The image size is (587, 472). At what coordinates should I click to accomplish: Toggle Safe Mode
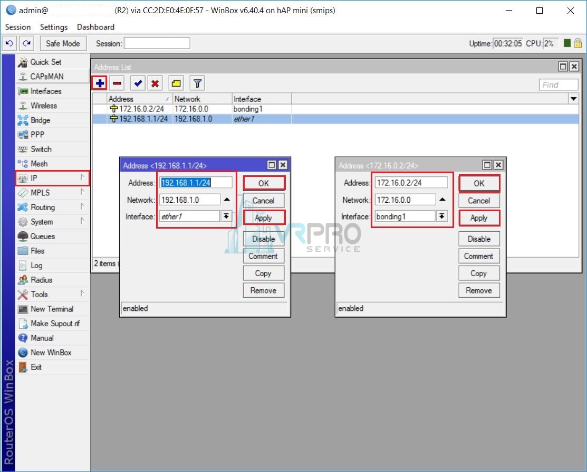pos(63,43)
